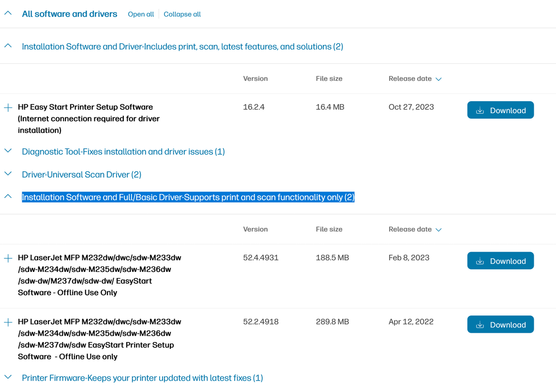This screenshot has height=387, width=556.
Task: Select the Apr 12, 2022 release date
Action: coord(411,322)
